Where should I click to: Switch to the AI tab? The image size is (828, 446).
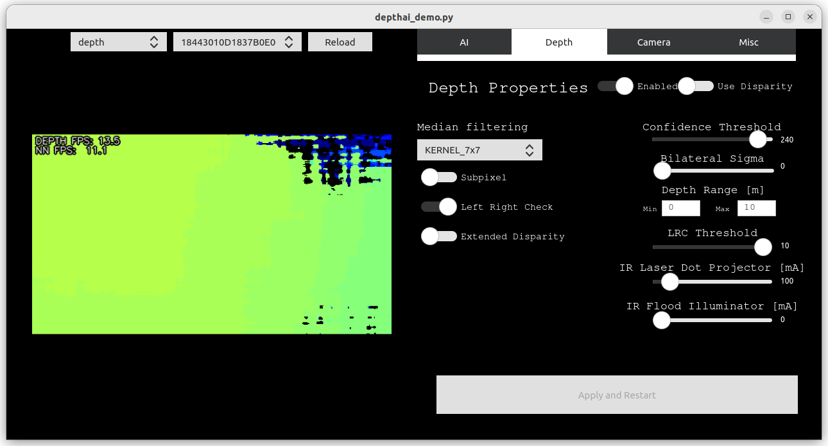(464, 42)
